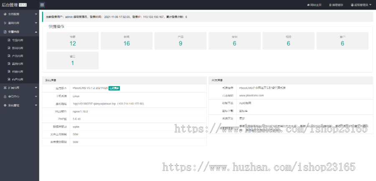
Task: Click the 星梦 system developer value
Action: [x=242, y=119]
